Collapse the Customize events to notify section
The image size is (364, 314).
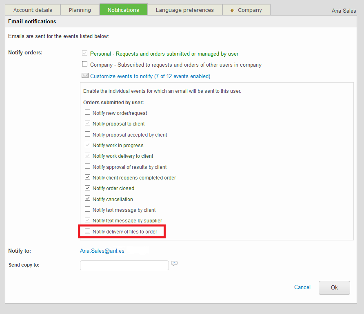click(x=150, y=76)
